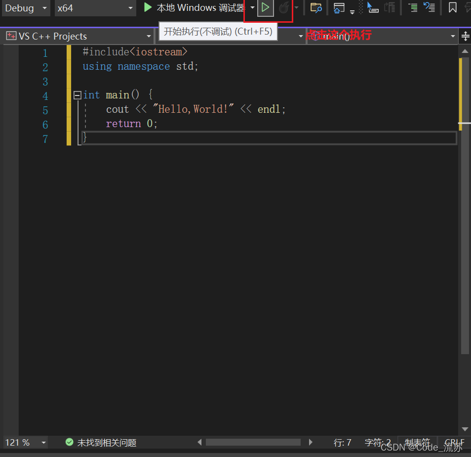Toggle a bookmark with the bookmark icon

click(x=452, y=7)
